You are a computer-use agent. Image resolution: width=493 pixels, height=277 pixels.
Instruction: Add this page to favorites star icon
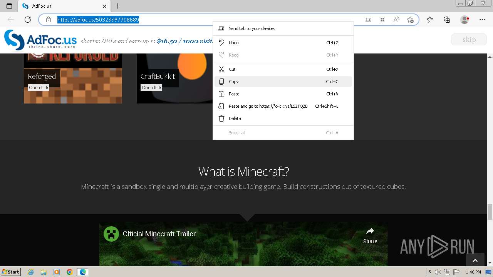[x=411, y=20]
